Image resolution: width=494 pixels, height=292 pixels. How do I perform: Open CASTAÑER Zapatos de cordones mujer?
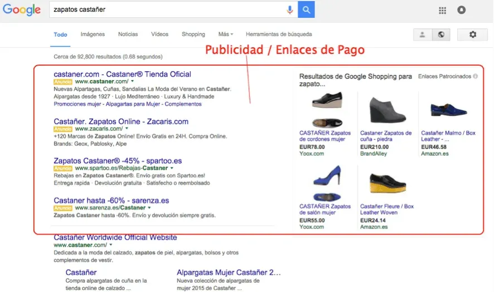tap(325, 136)
